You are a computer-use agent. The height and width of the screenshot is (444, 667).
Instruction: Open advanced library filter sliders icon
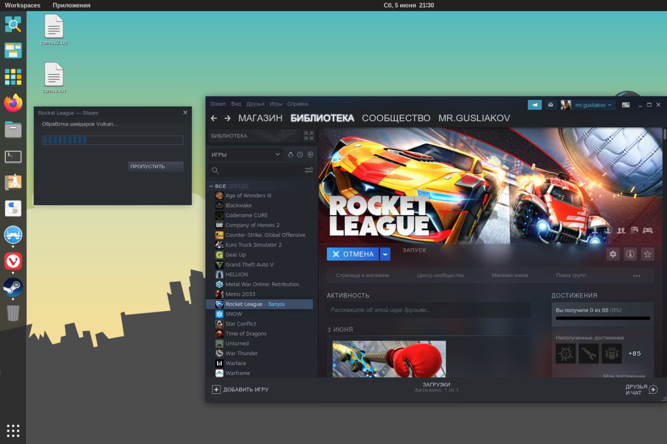[x=309, y=170]
